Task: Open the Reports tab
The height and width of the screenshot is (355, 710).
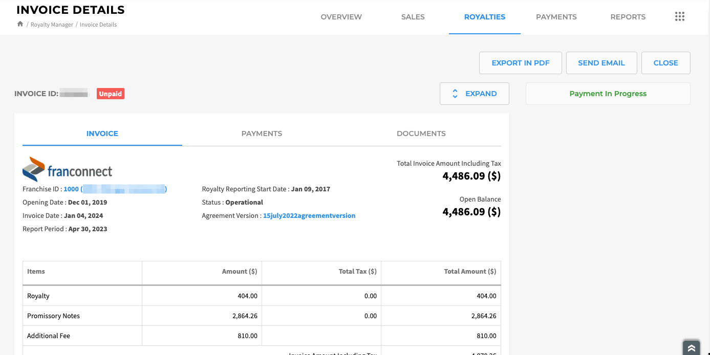Action: click(628, 17)
